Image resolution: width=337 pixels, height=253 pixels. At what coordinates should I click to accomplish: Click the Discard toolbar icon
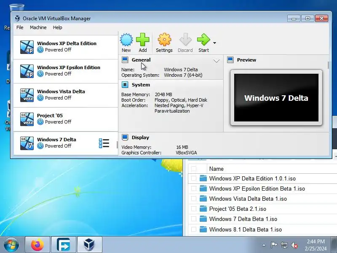(185, 40)
